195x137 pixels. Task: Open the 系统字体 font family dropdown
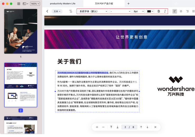pyautogui.click(x=93, y=11)
